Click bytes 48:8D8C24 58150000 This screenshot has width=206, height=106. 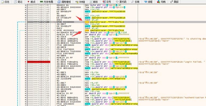pyautogui.click(x=68, y=87)
